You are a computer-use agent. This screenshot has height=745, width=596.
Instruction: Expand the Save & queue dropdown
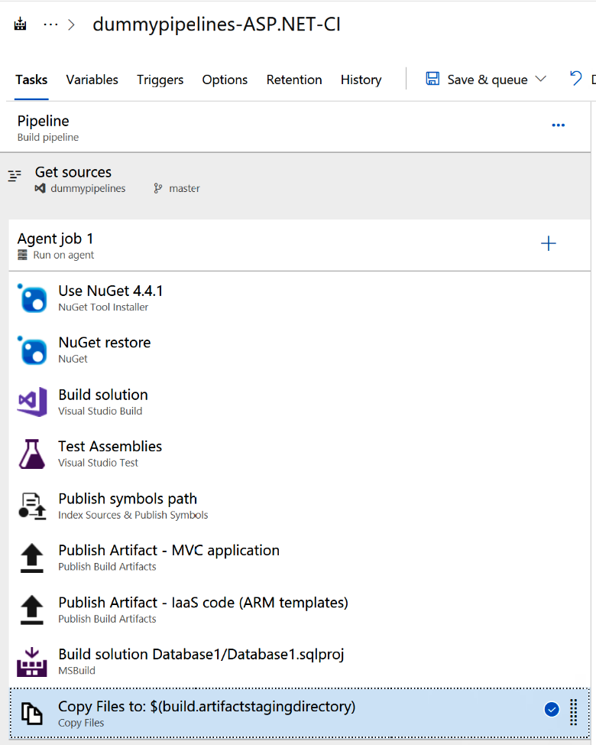pyautogui.click(x=541, y=80)
